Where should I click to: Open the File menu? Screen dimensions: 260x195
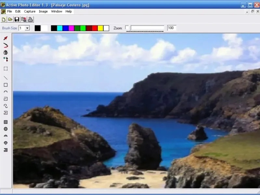click(9, 11)
